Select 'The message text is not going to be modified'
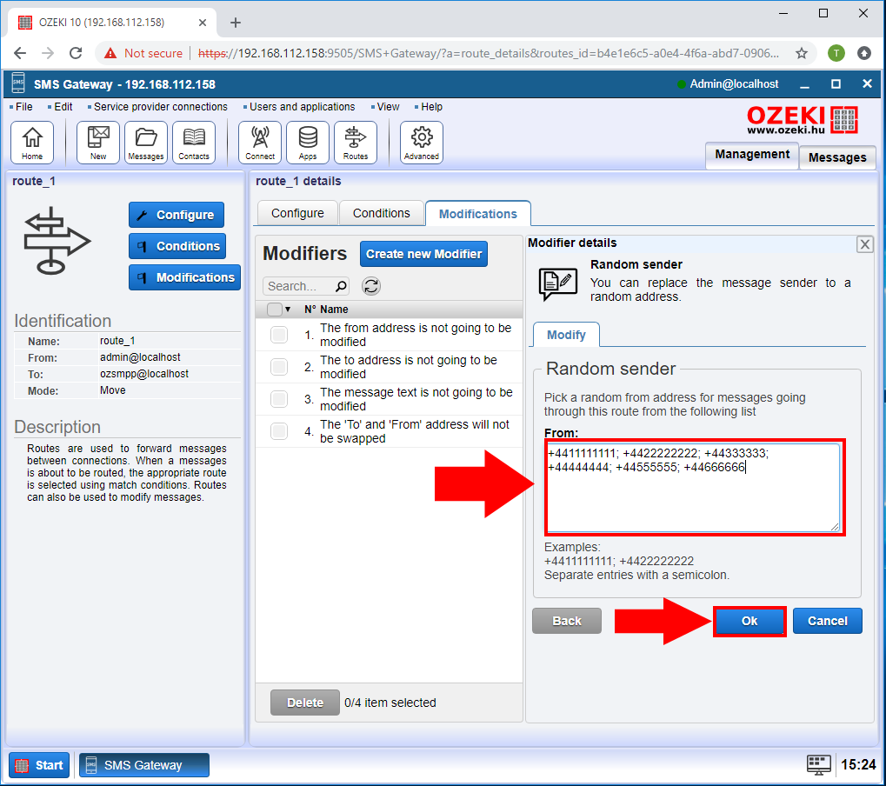This screenshot has width=886, height=786. click(416, 399)
